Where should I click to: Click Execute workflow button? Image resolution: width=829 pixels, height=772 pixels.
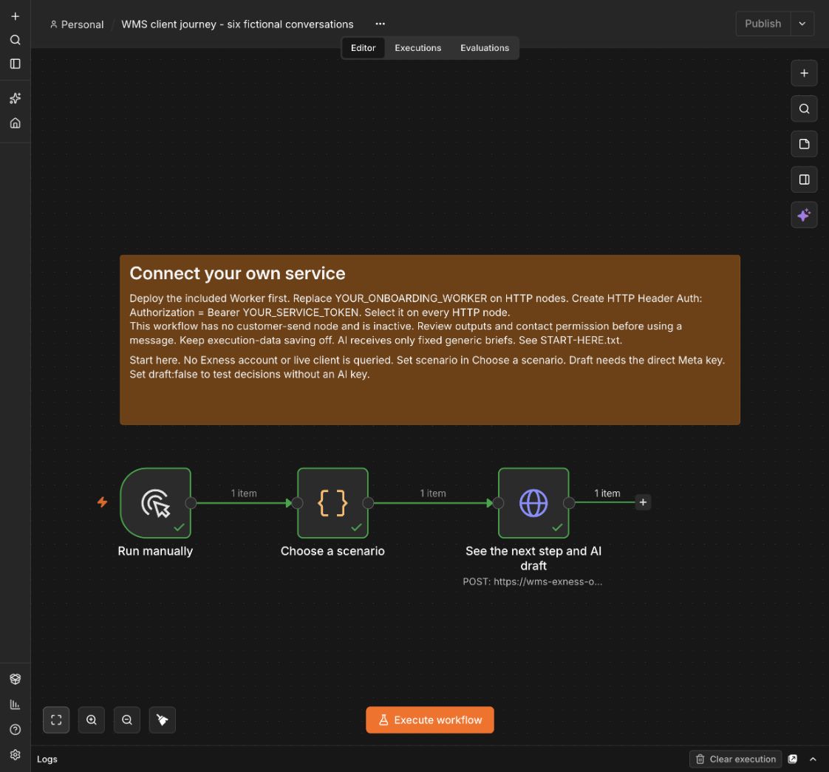point(430,720)
